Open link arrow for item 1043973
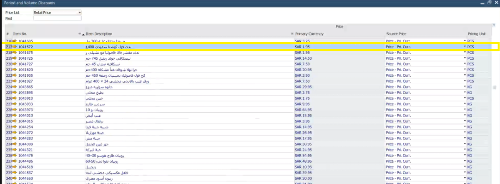500x184 pixels. point(14,110)
